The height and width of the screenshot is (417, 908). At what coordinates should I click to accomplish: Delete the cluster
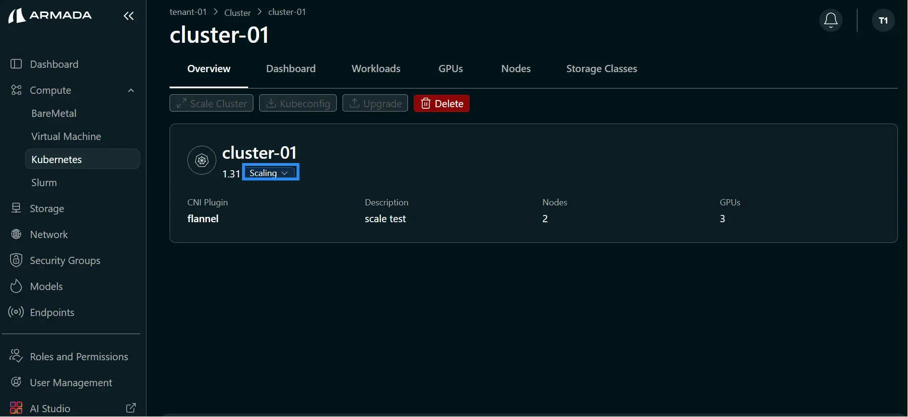pos(442,103)
